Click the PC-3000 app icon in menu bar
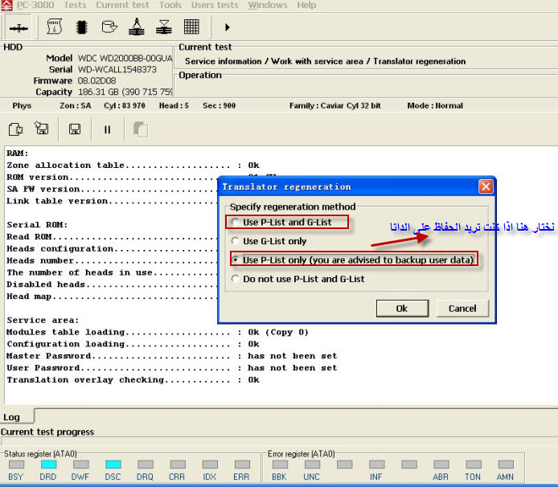Viewport: 558px width, 487px height. pyautogui.click(x=6, y=5)
